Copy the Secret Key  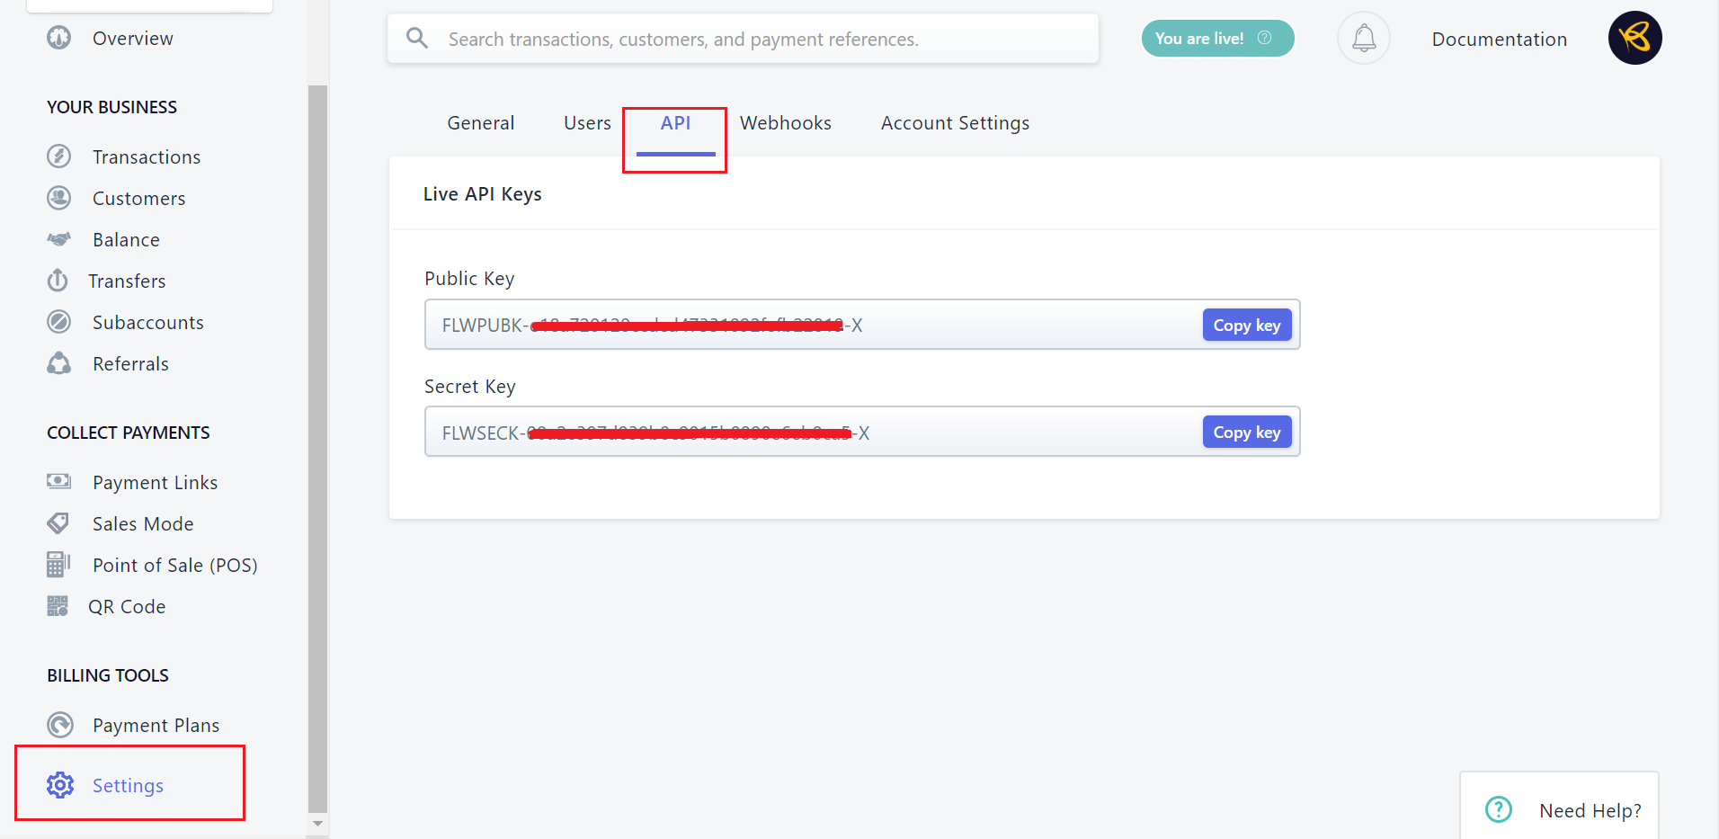[1247, 433]
